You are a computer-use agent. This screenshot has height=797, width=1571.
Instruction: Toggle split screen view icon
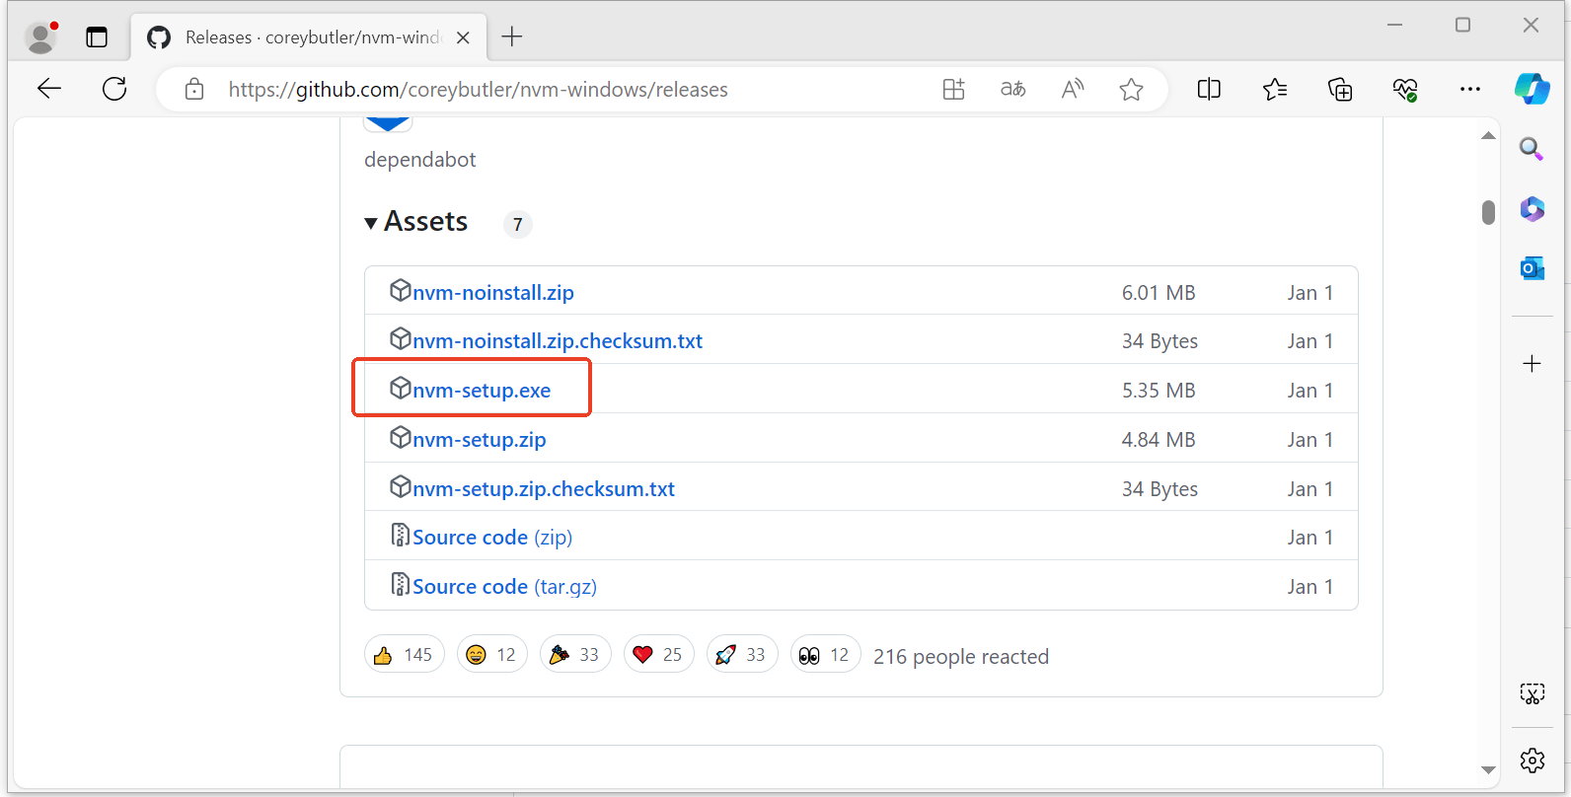click(1209, 90)
